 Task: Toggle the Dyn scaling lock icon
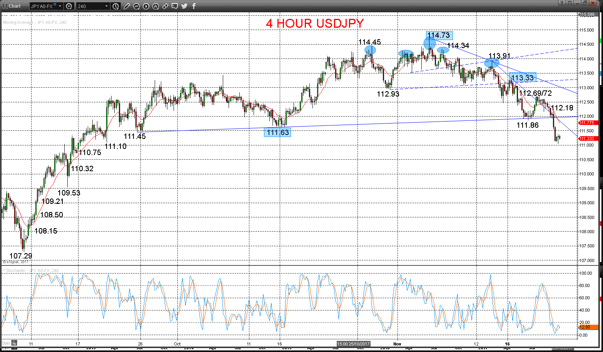point(14,343)
